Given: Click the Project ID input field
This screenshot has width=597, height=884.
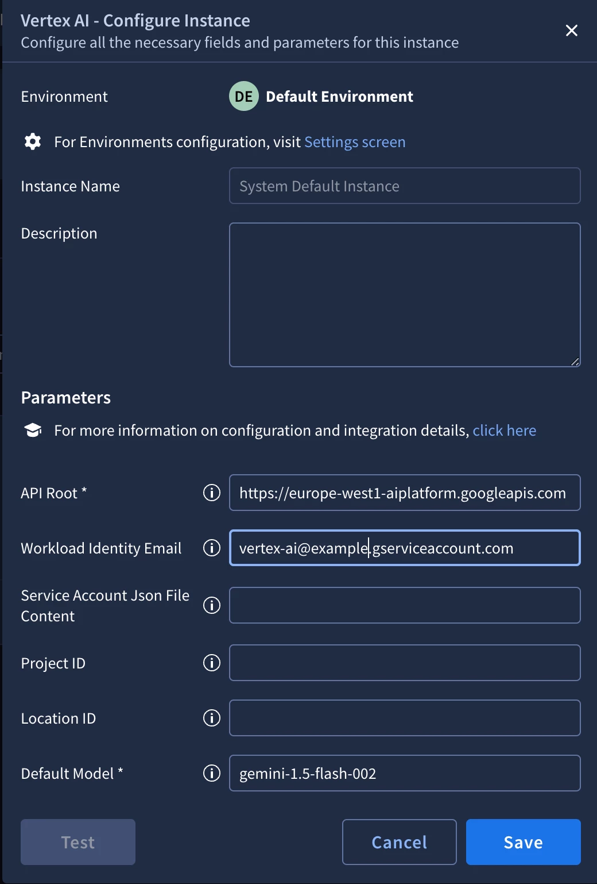Looking at the screenshot, I should [x=405, y=663].
